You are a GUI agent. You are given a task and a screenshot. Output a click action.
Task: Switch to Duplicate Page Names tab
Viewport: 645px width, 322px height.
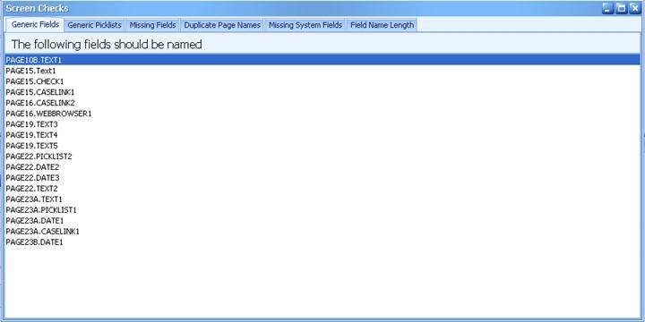pos(222,25)
